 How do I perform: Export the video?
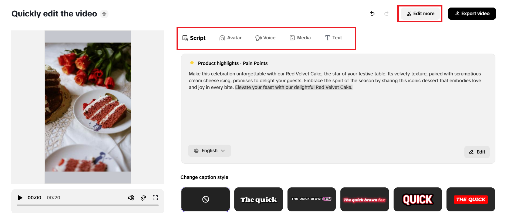pyautogui.click(x=472, y=13)
